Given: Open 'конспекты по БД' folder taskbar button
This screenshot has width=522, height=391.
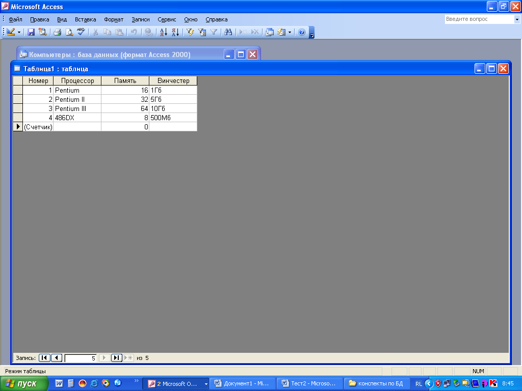Looking at the screenshot, I should click(376, 383).
